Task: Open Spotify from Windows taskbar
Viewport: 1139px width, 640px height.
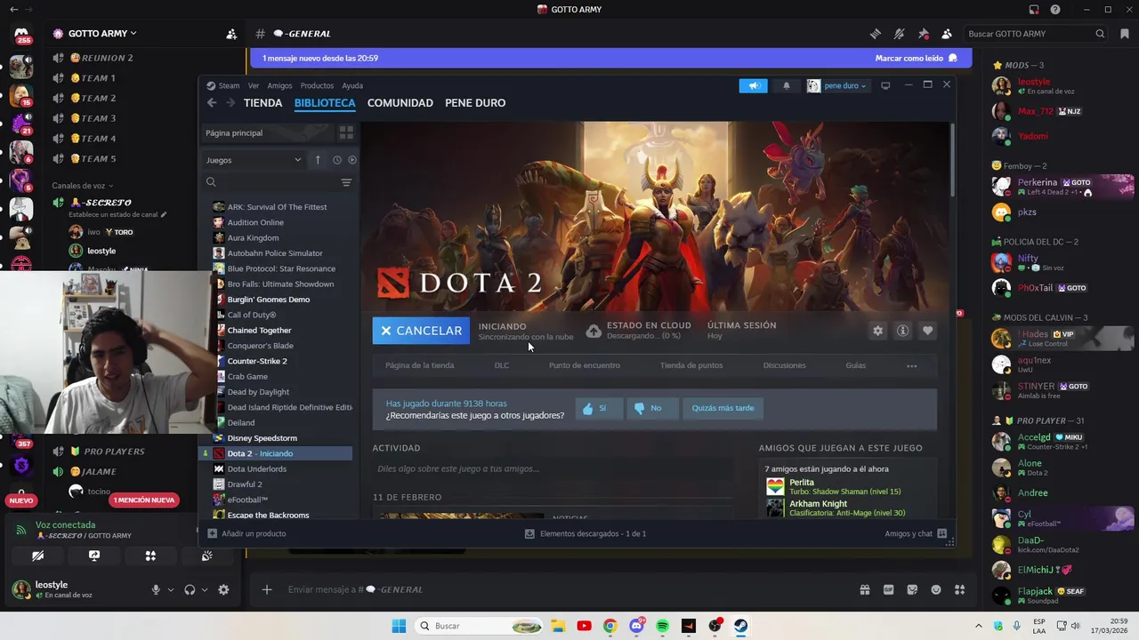Action: 662,626
